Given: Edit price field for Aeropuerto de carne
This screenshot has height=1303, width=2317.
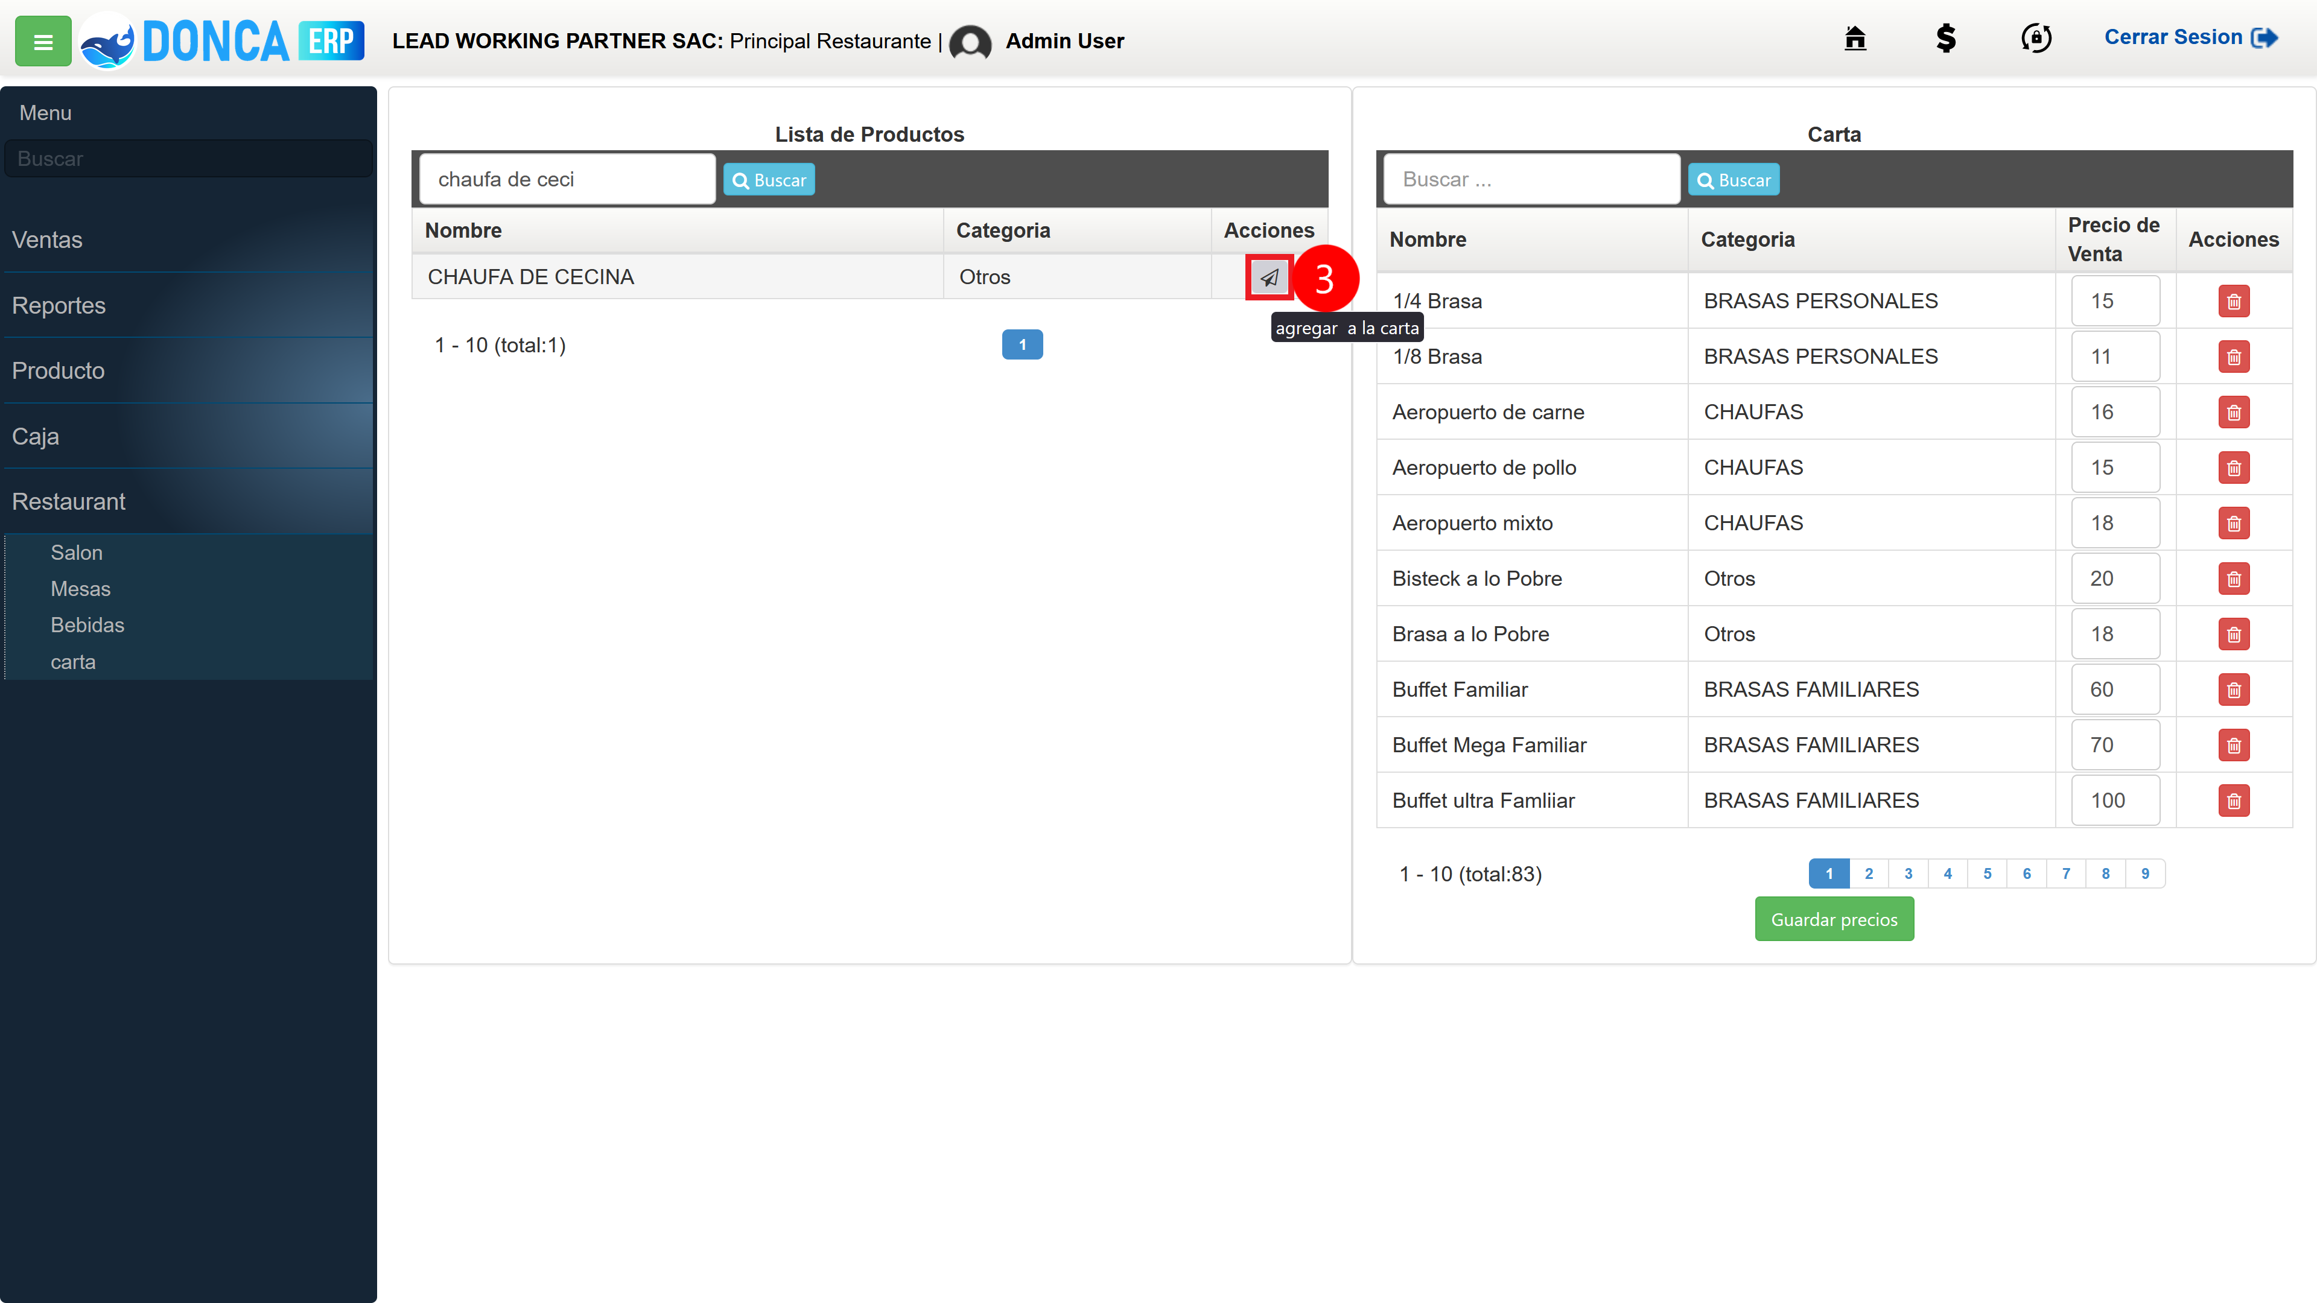Looking at the screenshot, I should click(2115, 413).
